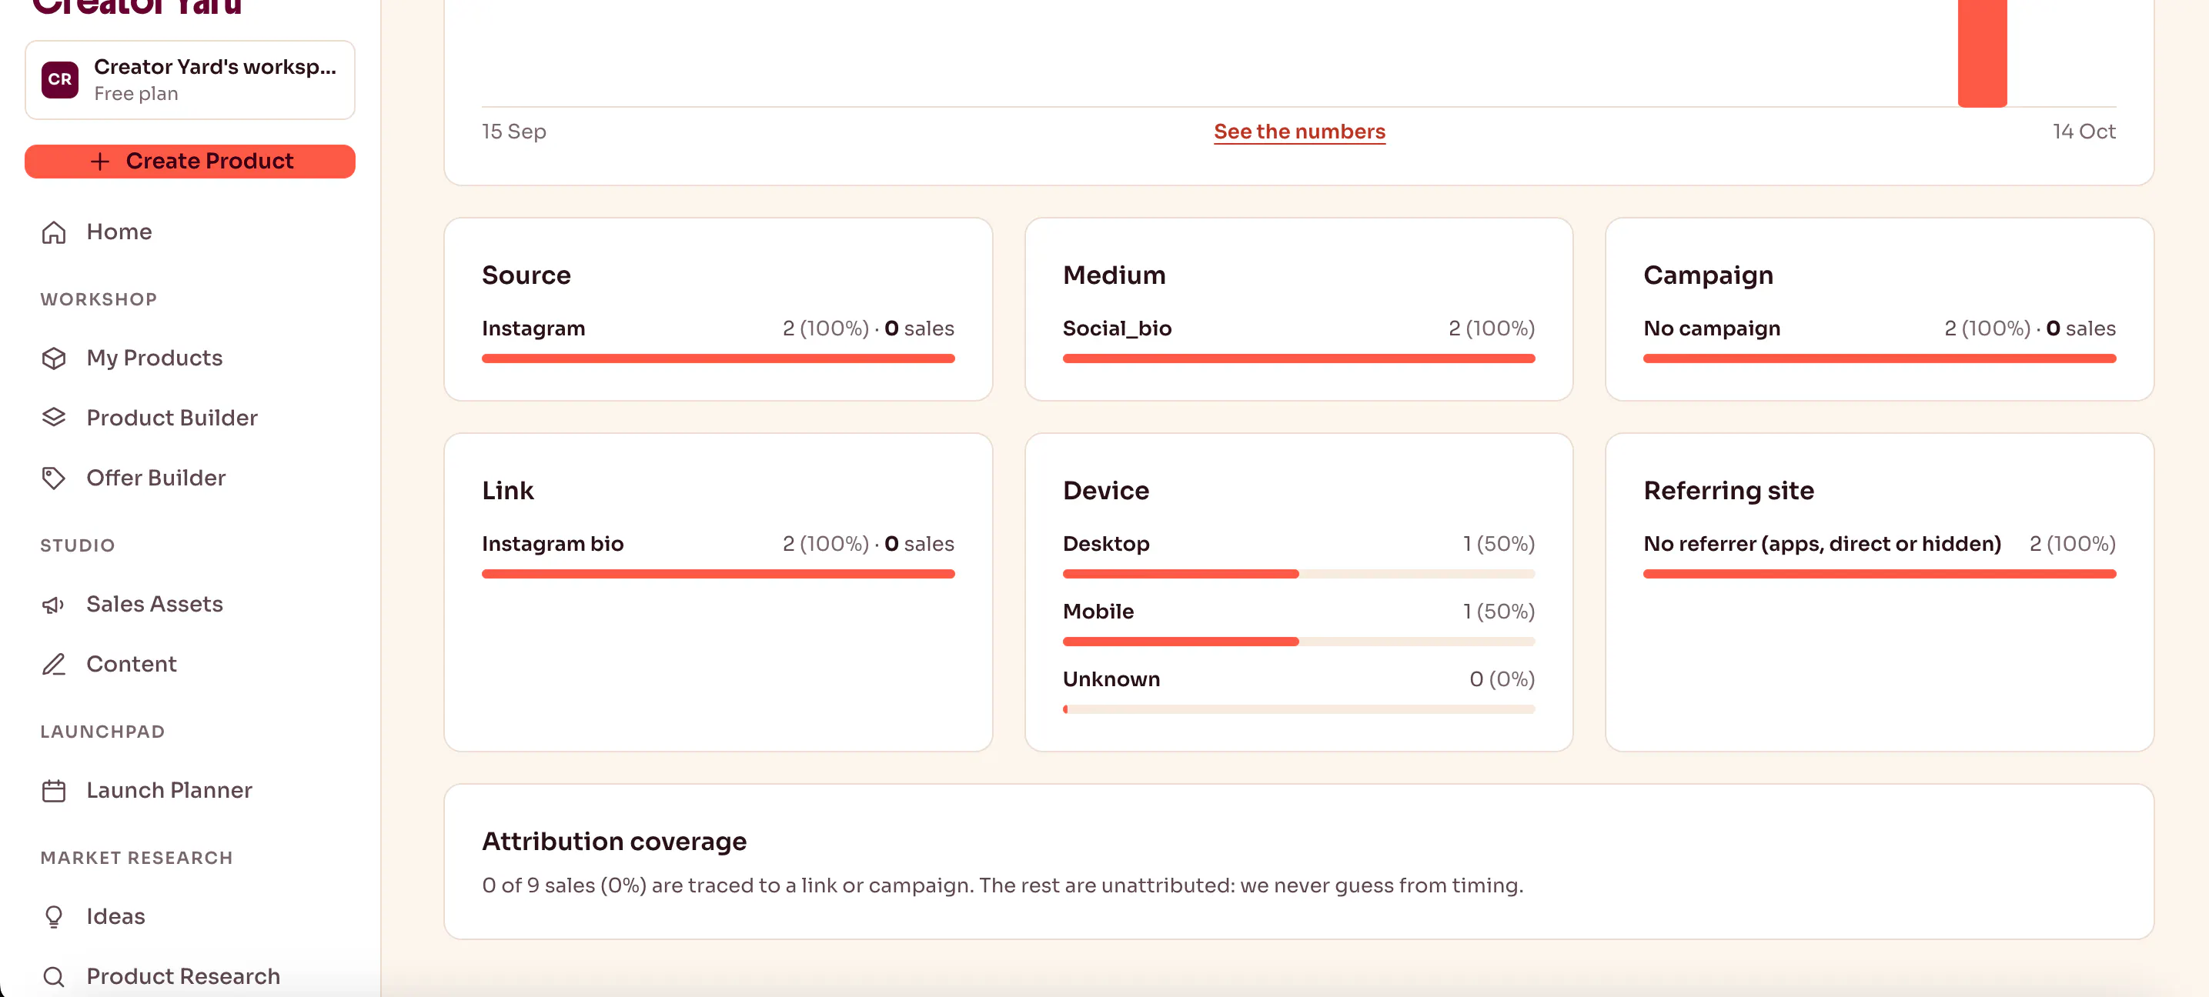The height and width of the screenshot is (997, 2209).
Task: Click the Unknown device progress bar
Action: [1298, 709]
